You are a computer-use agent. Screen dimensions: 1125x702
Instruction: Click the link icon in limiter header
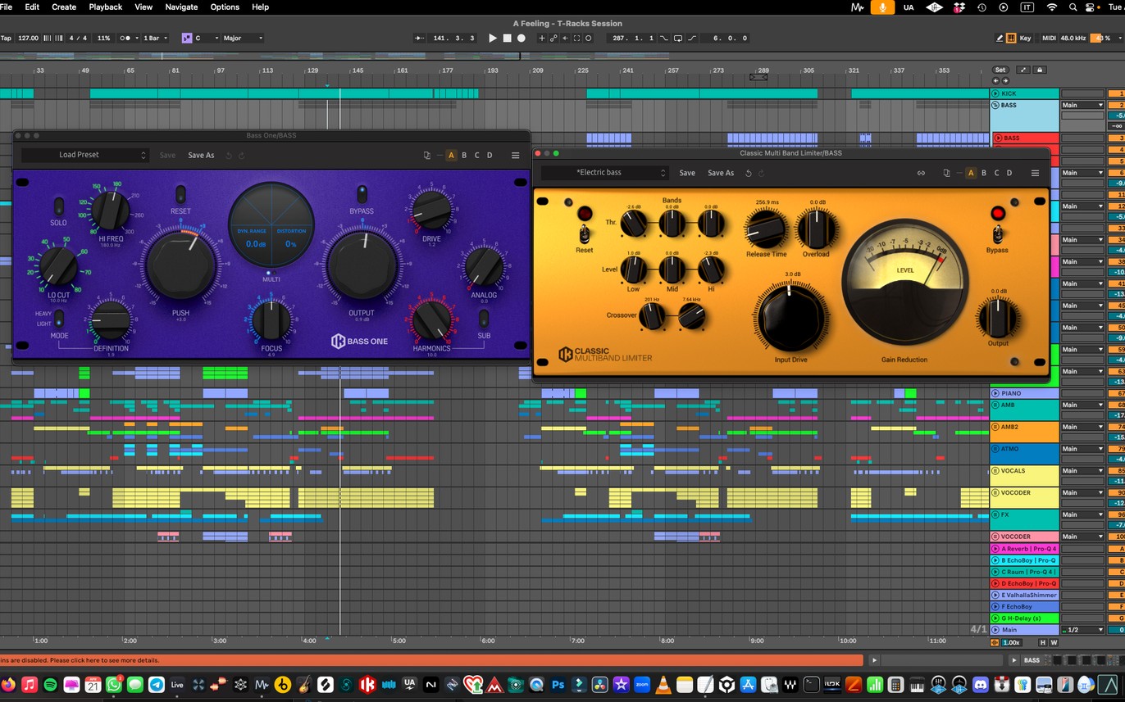coord(921,173)
